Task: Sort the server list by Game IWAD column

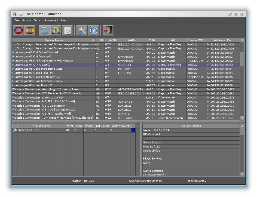Action: click(196, 40)
